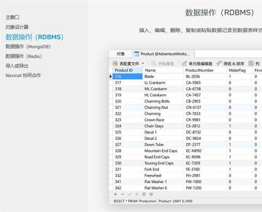This screenshot has width=262, height=212.
Task: Open the 对象设计器 section link
Action: (x=17, y=27)
